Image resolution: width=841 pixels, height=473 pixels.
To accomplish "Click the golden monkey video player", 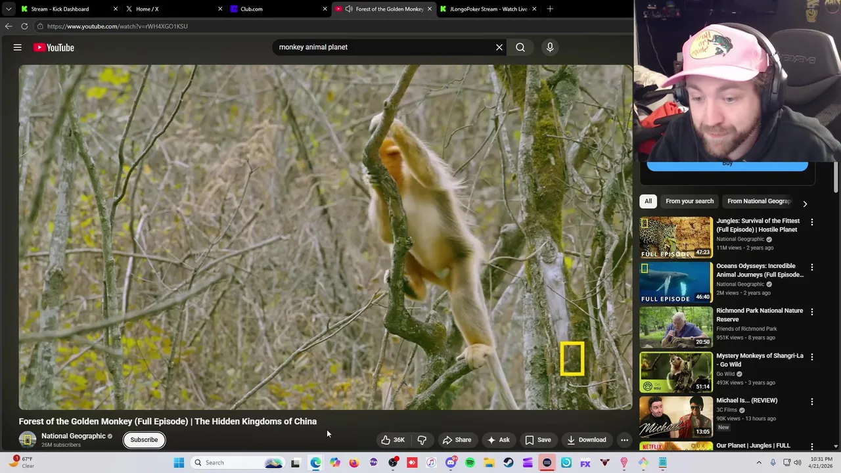I will pos(325,237).
